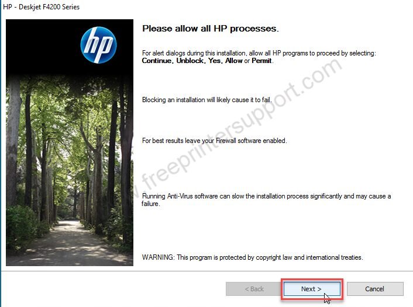Click the copyright WARNING notice text

252,257
